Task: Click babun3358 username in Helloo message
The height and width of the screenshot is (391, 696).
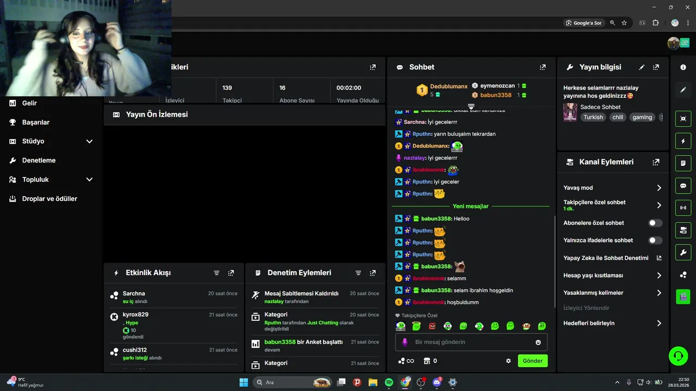Action: (x=436, y=219)
